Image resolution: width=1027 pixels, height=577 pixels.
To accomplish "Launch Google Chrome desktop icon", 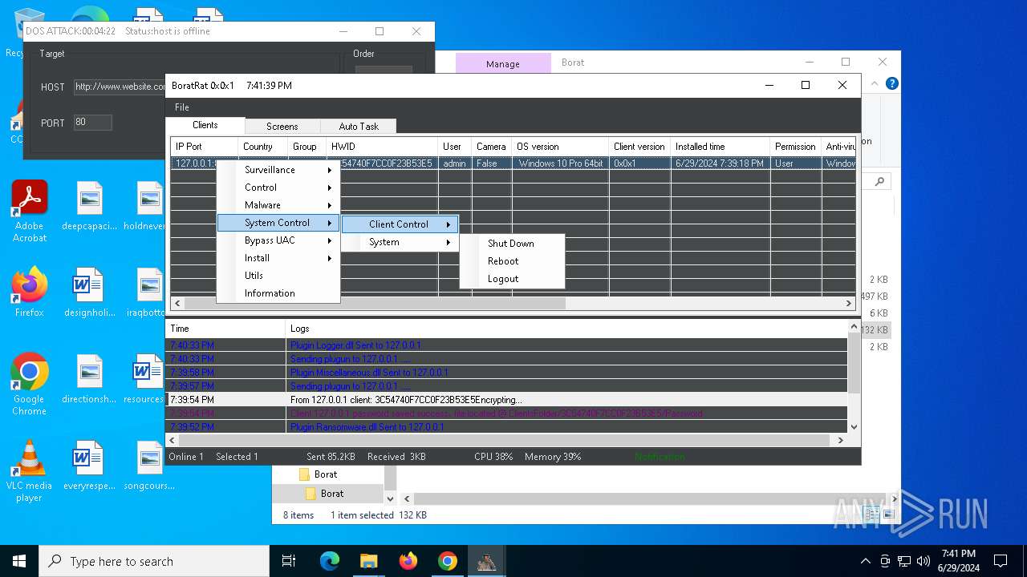I will [30, 385].
